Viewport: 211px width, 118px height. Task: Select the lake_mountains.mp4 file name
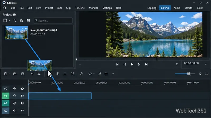point(44,30)
